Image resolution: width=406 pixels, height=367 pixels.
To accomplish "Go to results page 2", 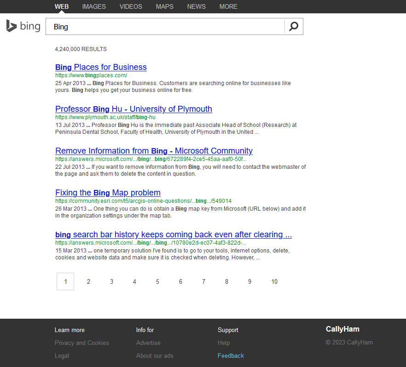I will click(x=88, y=281).
